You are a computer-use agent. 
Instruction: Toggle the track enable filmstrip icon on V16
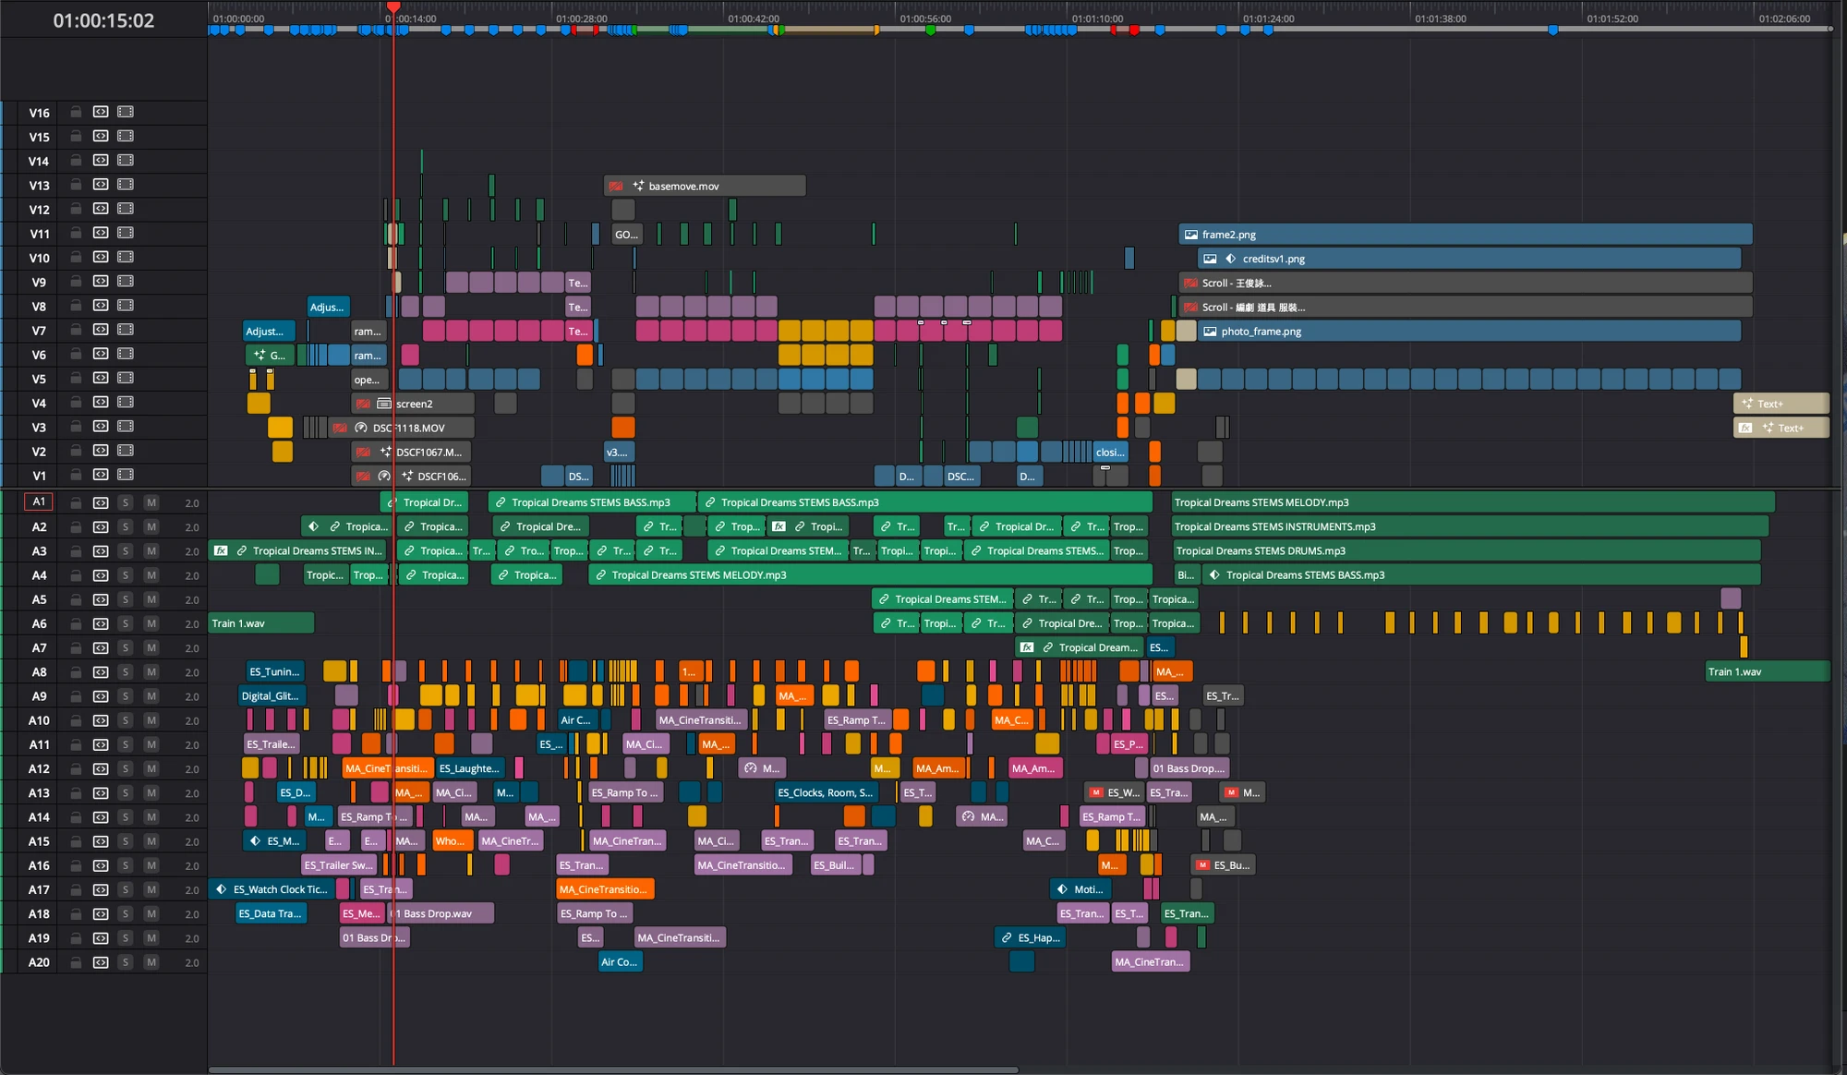point(125,112)
